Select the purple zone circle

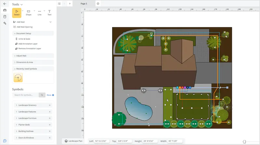pyautogui.click(x=185, y=87)
